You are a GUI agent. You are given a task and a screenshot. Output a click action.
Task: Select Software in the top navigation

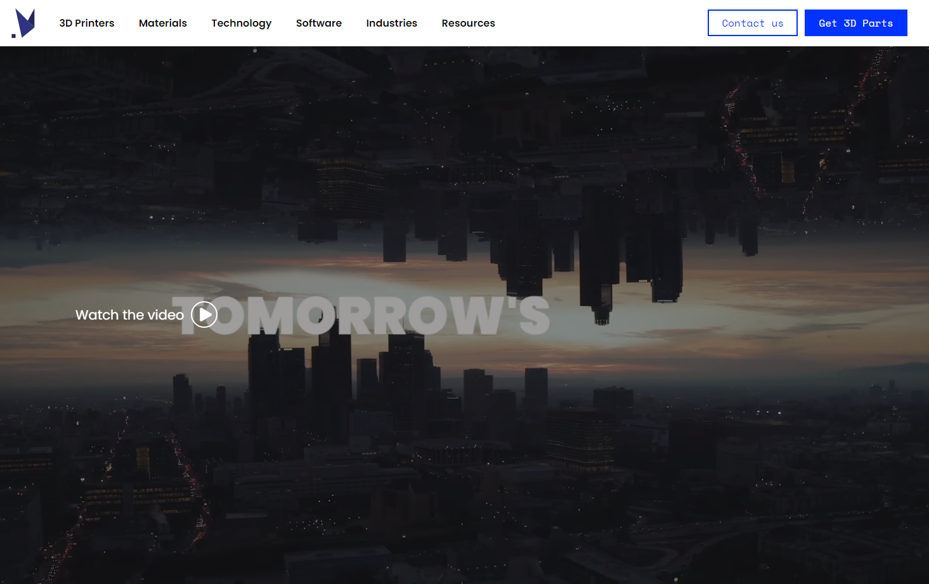pyautogui.click(x=318, y=23)
